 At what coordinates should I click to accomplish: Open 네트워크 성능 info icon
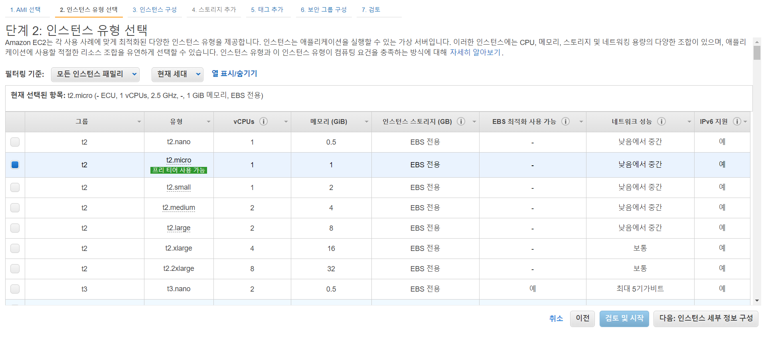tap(661, 121)
